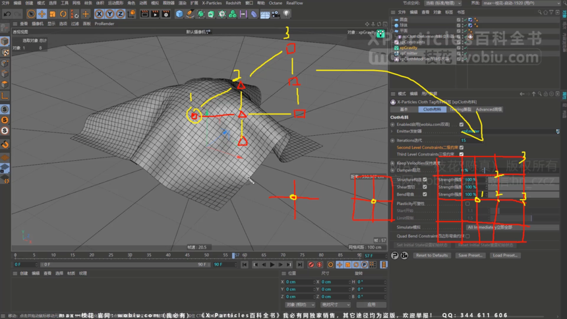
Task: Click the current frame marker at 57
Action: click(234, 255)
